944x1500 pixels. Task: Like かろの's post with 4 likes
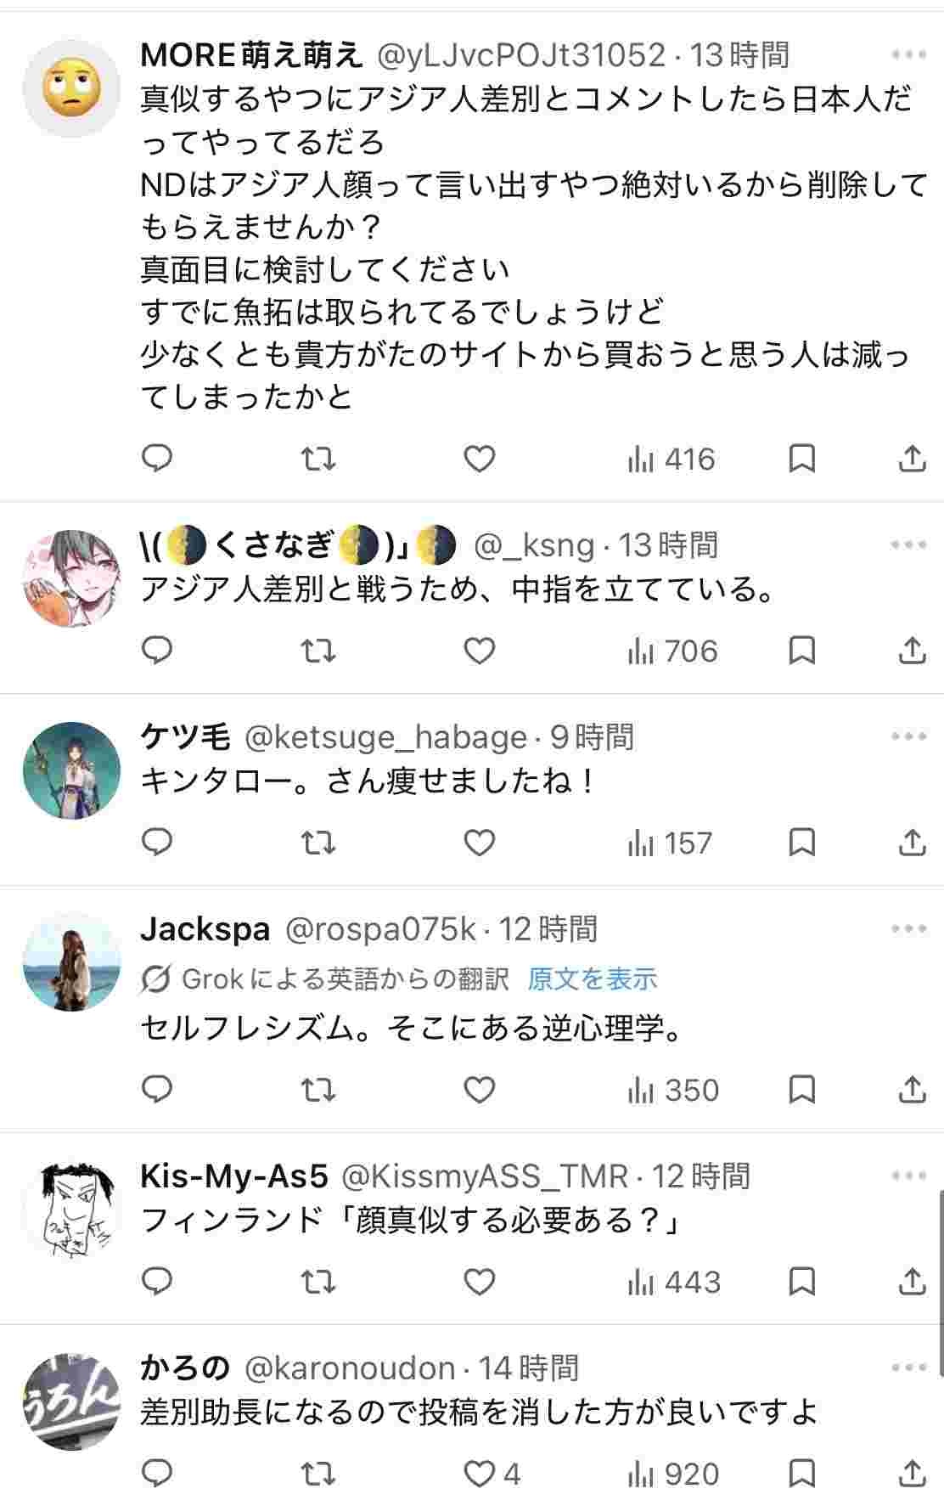[480, 1474]
